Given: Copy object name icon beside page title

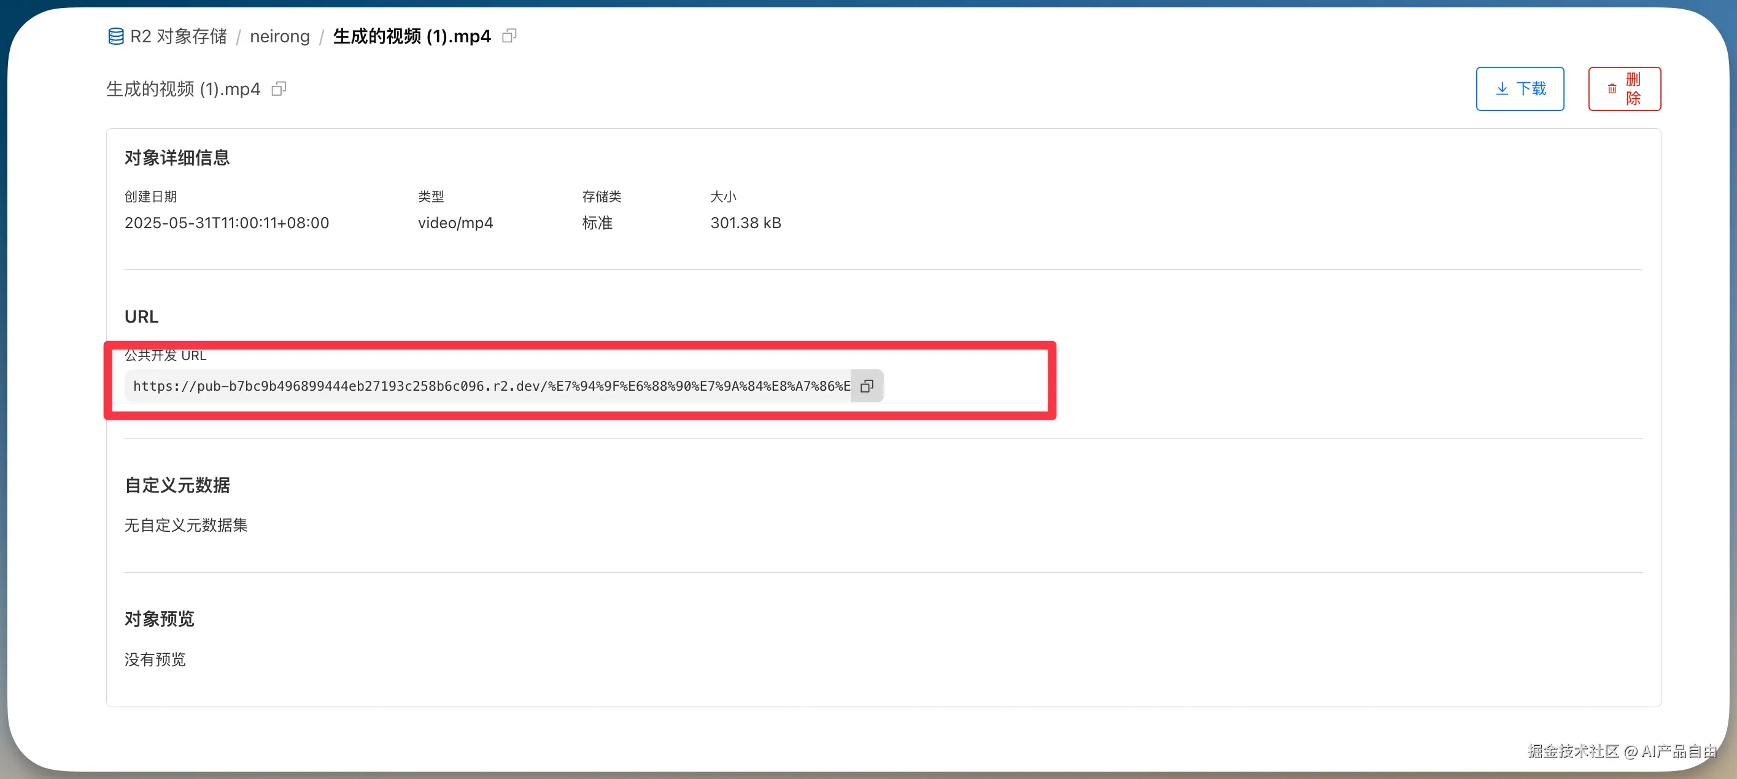Looking at the screenshot, I should (279, 89).
